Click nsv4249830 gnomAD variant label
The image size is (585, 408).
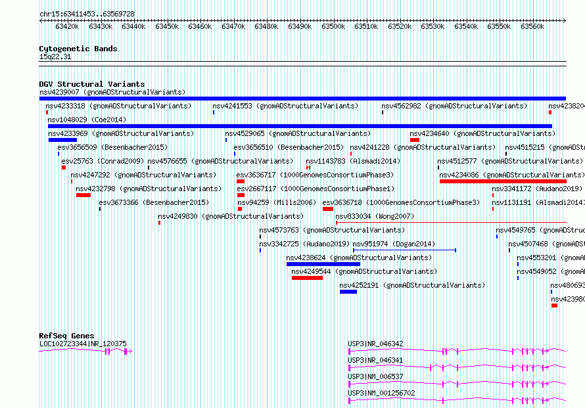(231, 216)
